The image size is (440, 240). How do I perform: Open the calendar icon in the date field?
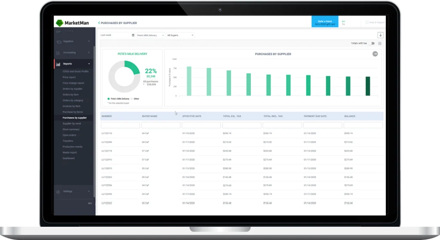coord(133,35)
